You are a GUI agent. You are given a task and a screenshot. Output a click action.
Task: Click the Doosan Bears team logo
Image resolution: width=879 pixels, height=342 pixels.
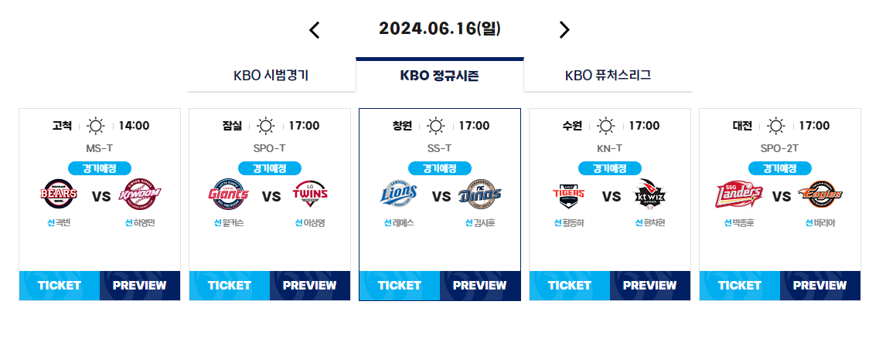58,195
